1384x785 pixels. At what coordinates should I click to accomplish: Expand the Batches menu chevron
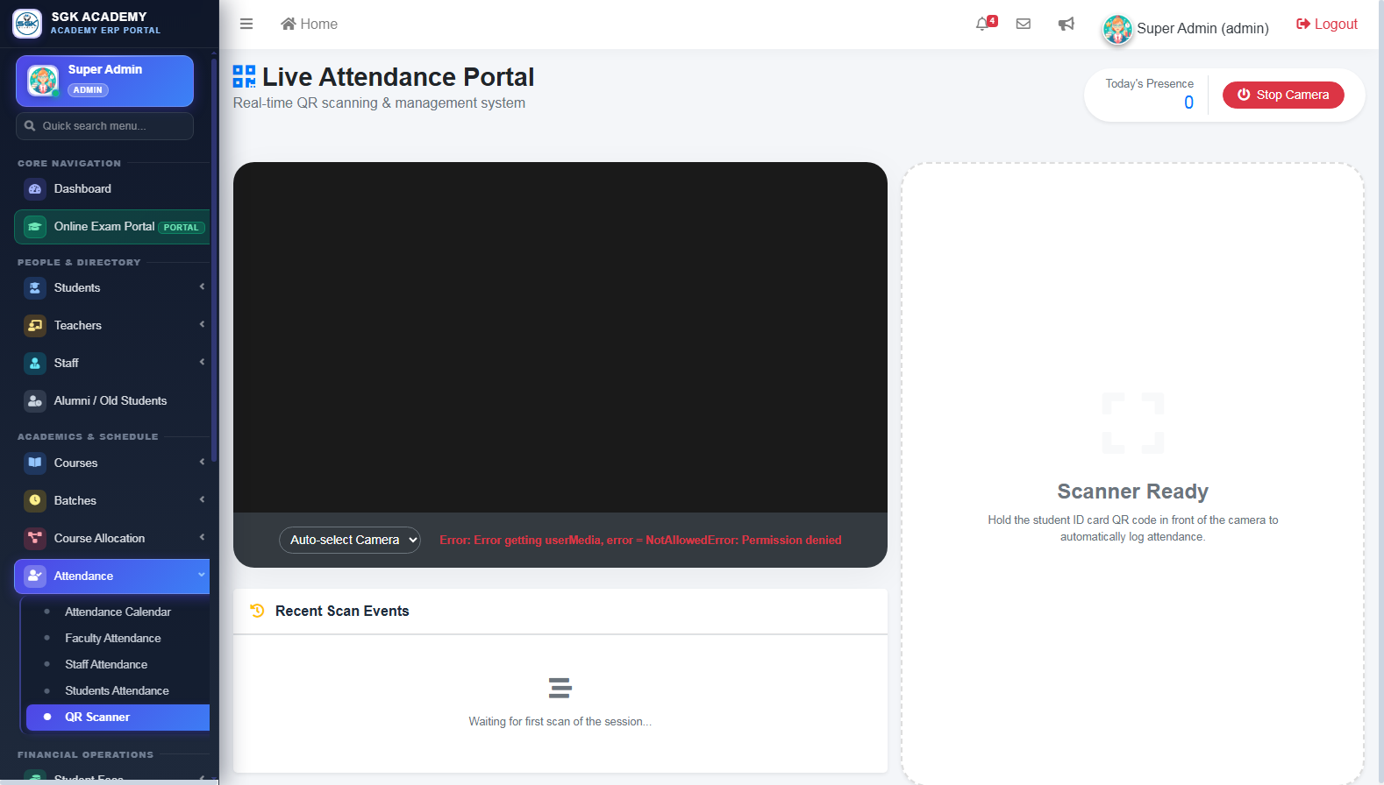(202, 499)
